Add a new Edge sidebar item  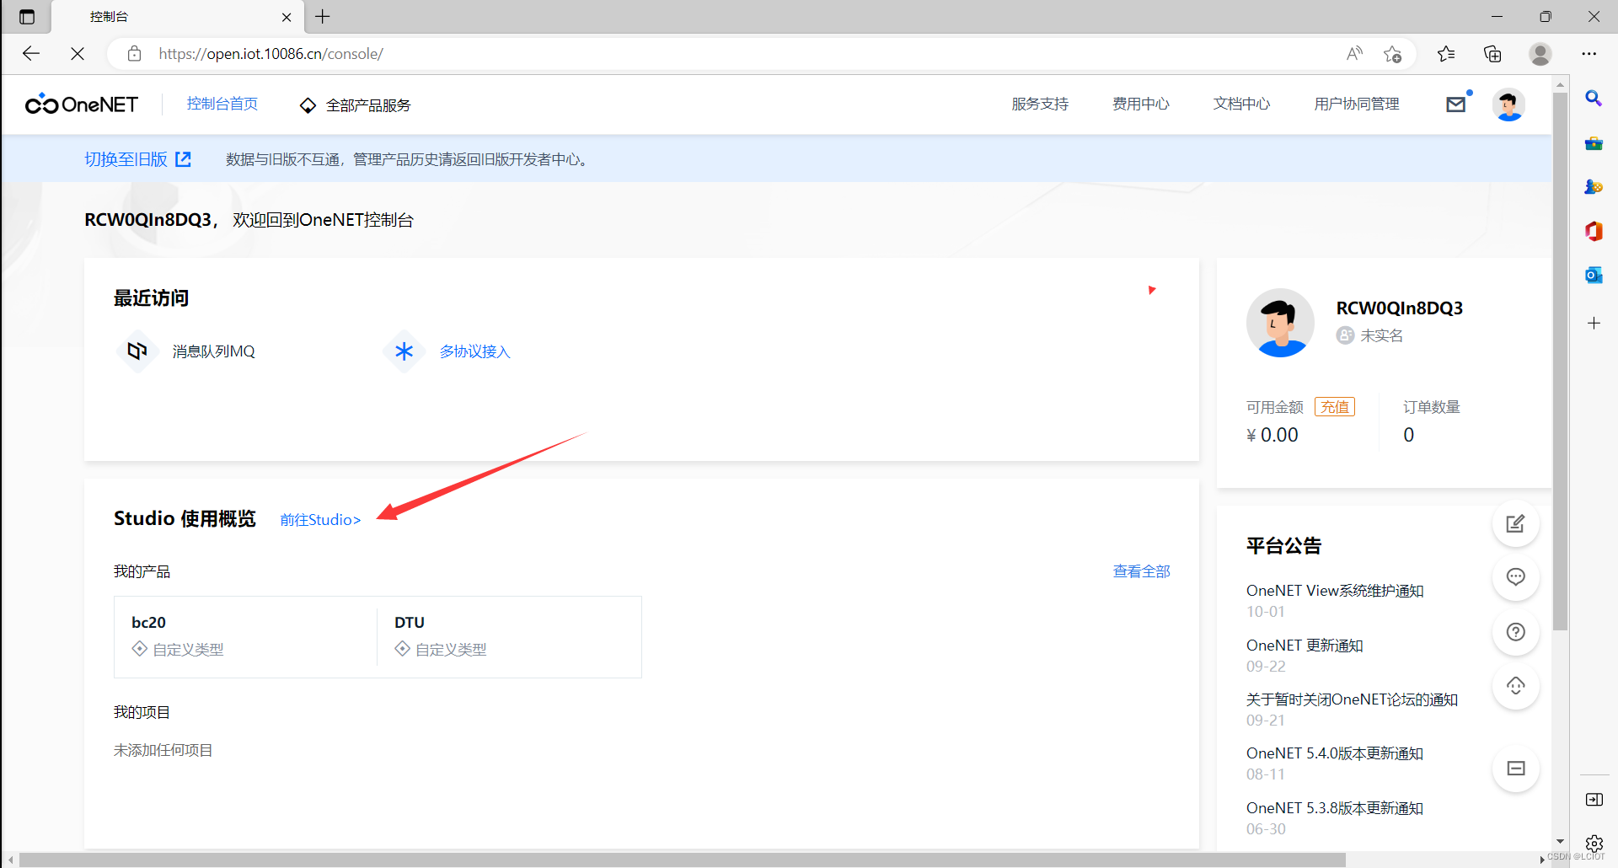pyautogui.click(x=1594, y=323)
